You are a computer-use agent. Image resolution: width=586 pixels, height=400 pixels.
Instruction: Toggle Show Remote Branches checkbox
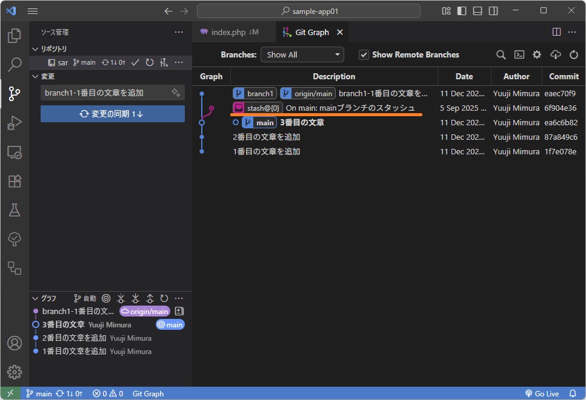click(364, 55)
